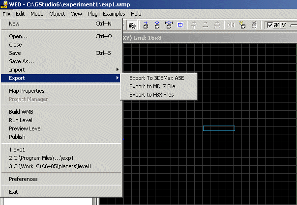
Task: Click the cyan rectangle object in viewport
Action: pos(219,128)
